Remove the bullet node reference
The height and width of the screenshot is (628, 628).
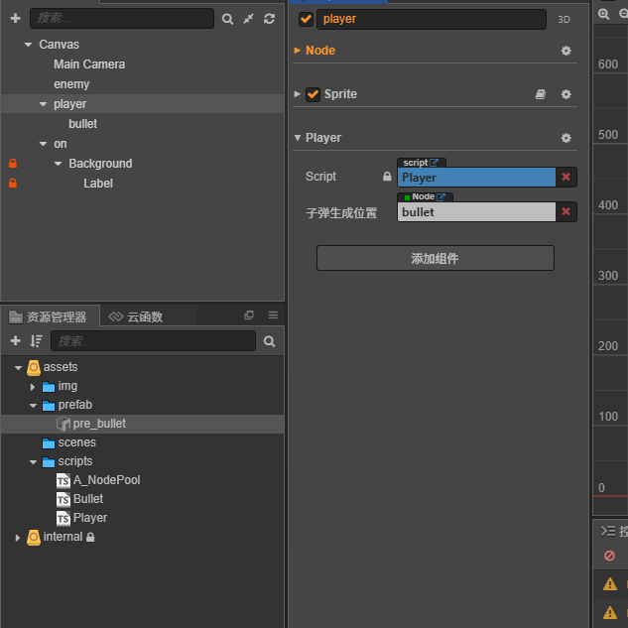[x=565, y=211]
